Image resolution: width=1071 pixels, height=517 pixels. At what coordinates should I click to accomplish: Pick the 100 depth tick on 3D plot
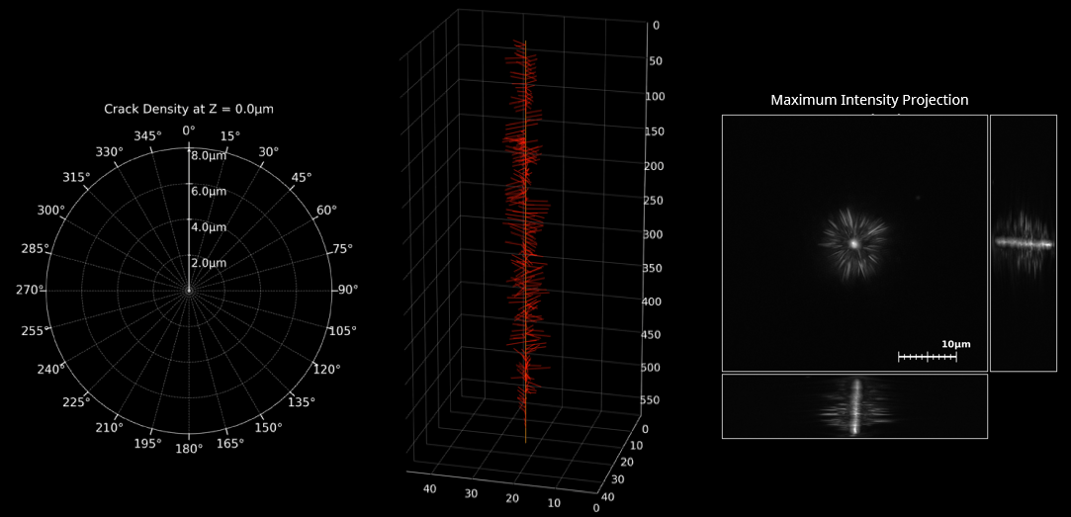pyautogui.click(x=654, y=97)
